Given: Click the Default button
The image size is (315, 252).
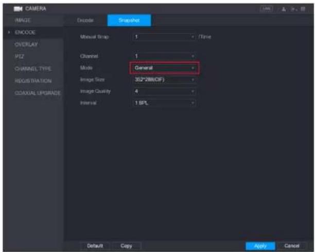Looking at the screenshot, I should tap(95, 246).
